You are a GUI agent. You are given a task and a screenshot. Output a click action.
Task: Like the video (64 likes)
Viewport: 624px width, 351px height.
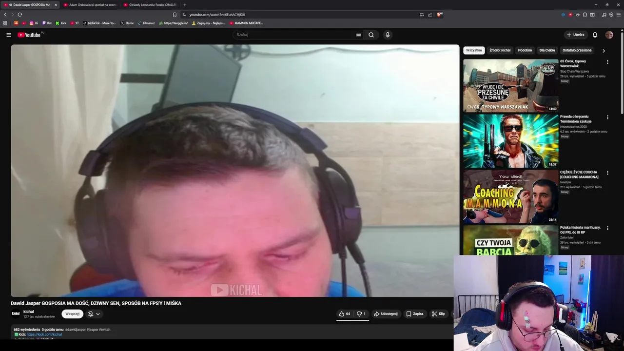tap(345, 314)
